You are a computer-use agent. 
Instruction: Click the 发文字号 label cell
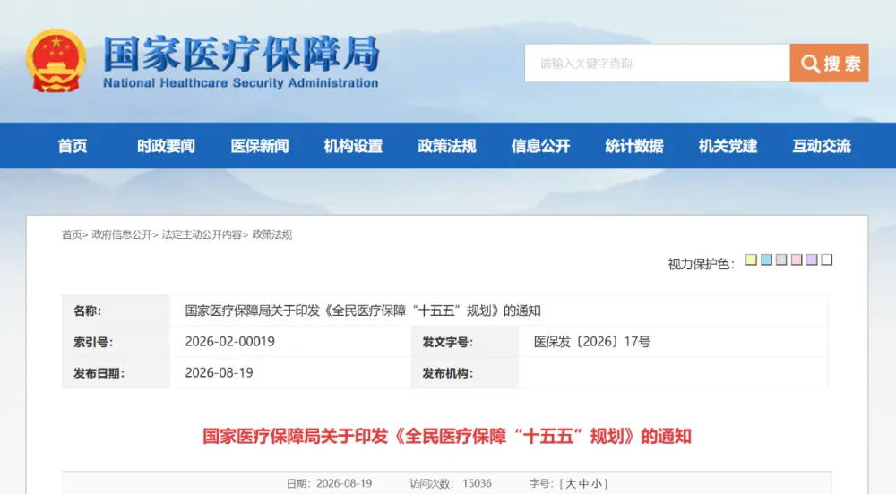tap(464, 342)
